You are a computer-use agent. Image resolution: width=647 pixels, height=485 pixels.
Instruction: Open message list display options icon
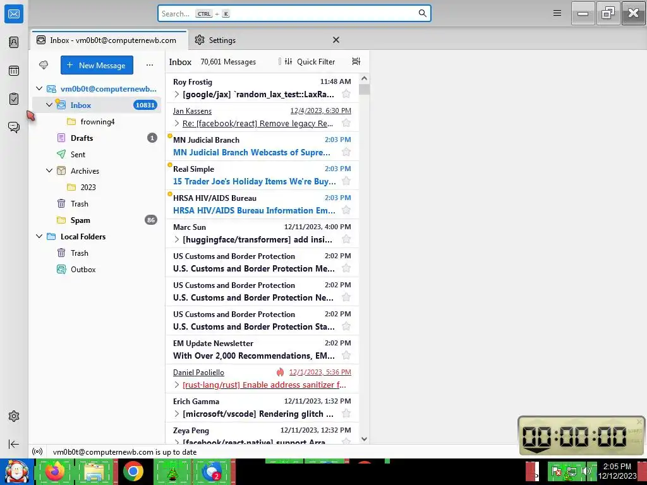356,61
